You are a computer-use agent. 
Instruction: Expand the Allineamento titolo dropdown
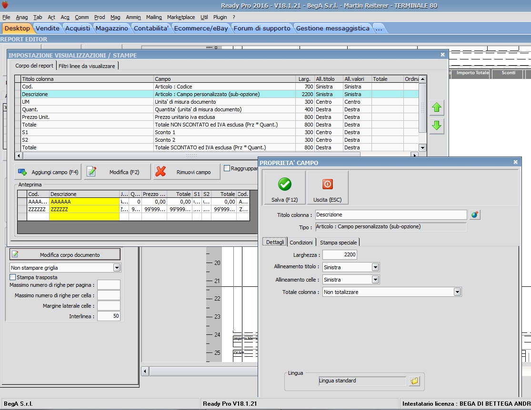(x=375, y=267)
